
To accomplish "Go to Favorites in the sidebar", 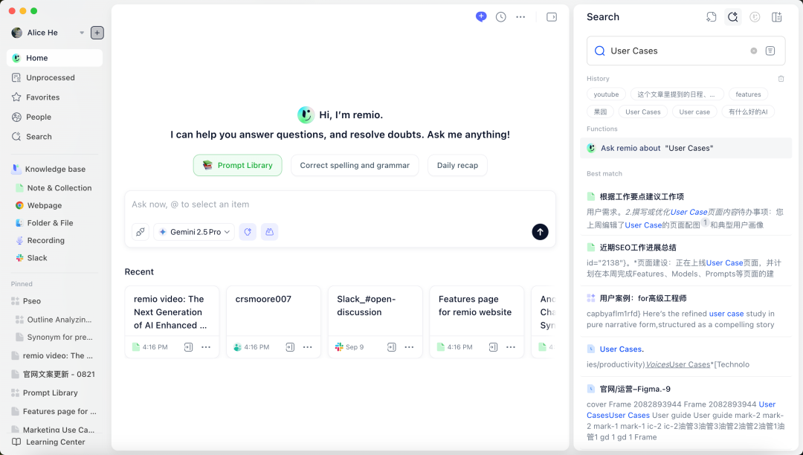I will (x=42, y=97).
